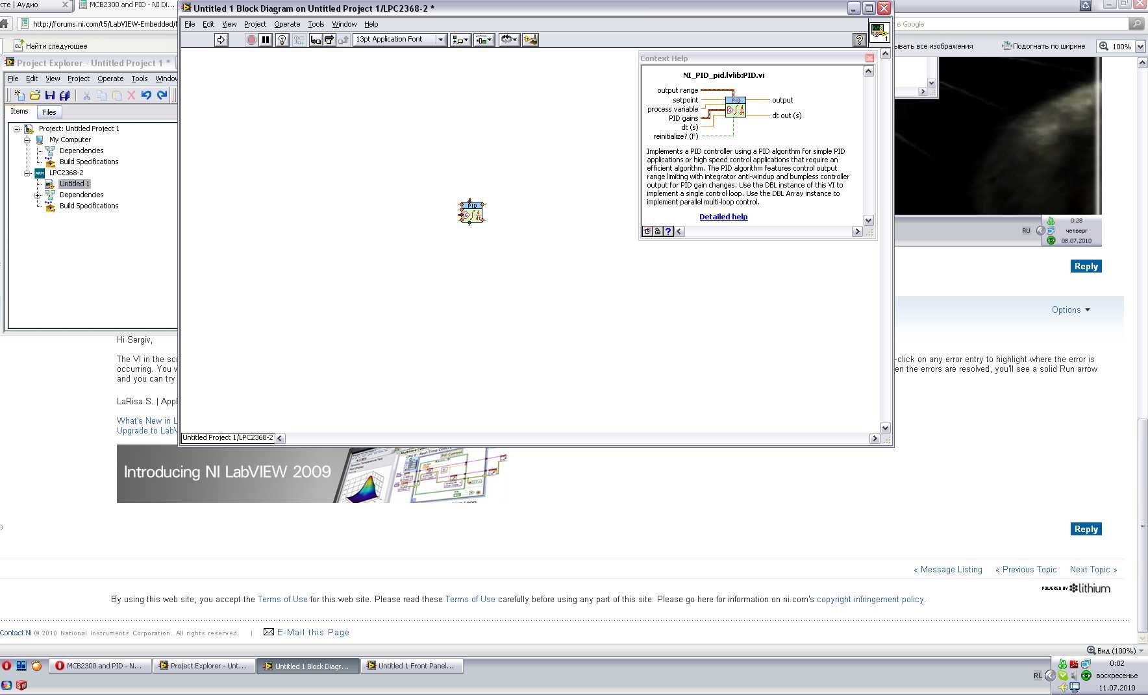Open the Options dropdown on the forum page
The height and width of the screenshot is (695, 1148).
point(1071,310)
